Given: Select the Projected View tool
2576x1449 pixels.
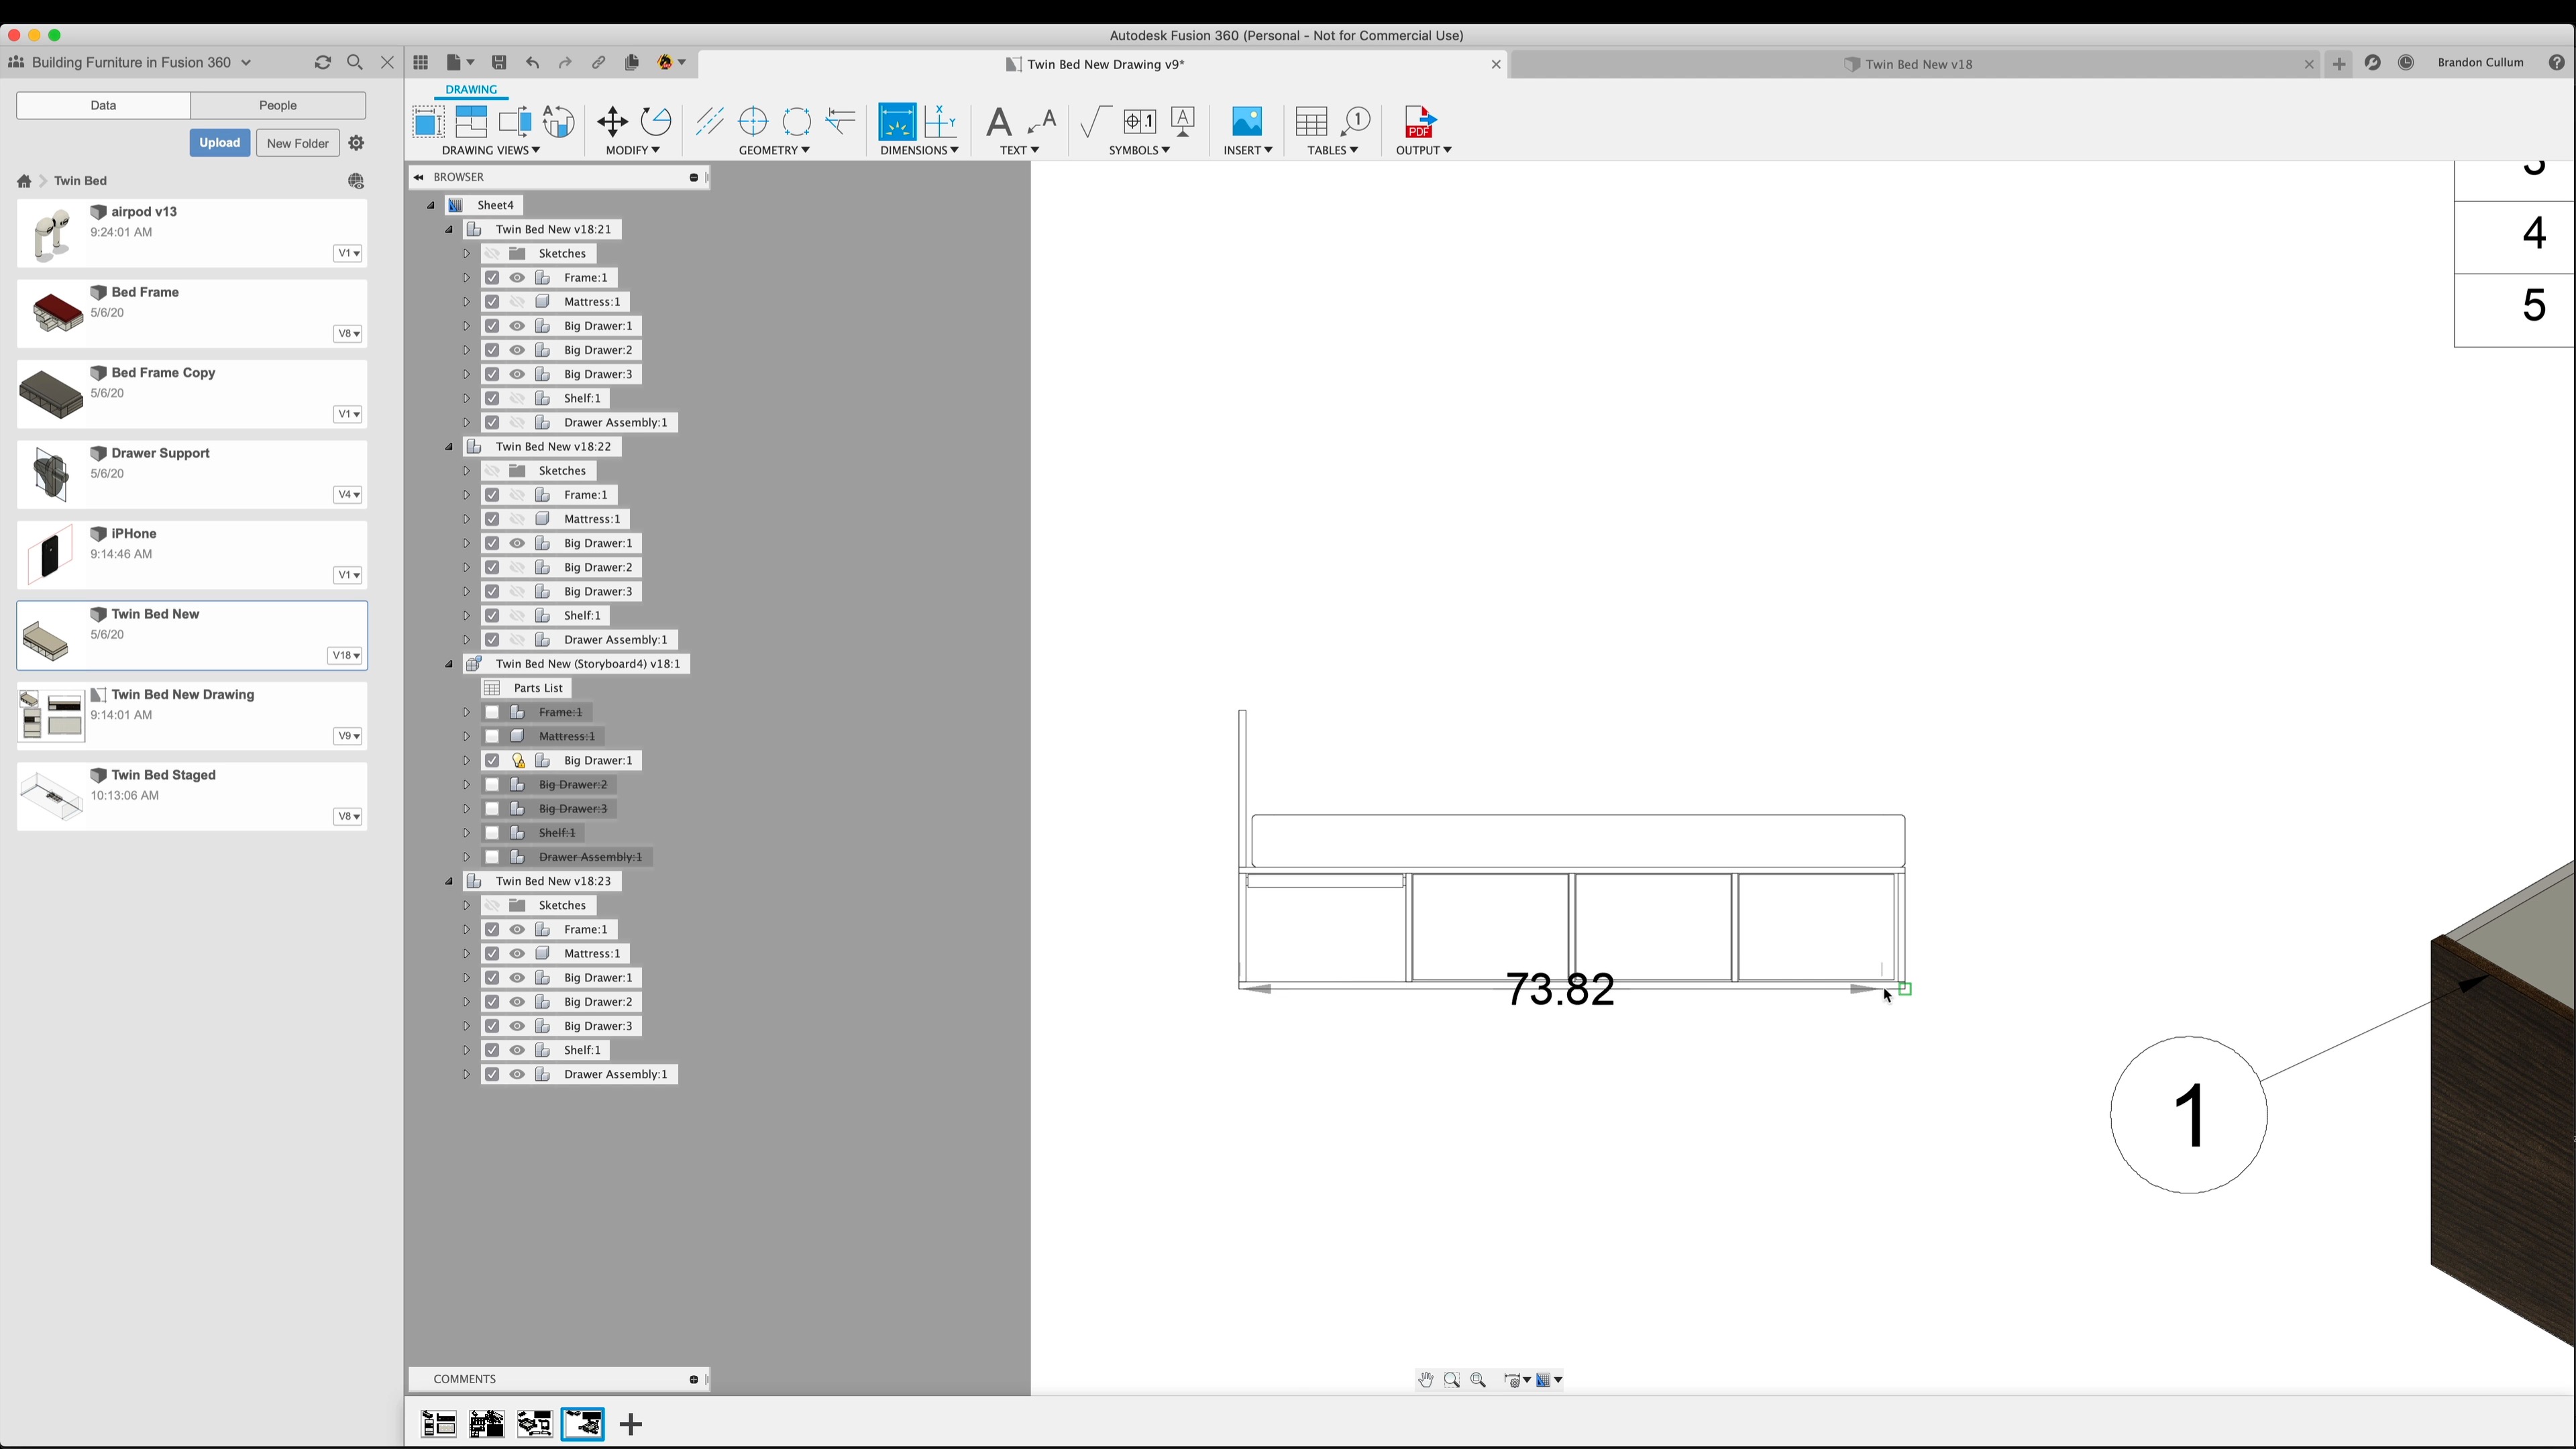Looking at the screenshot, I should pyautogui.click(x=471, y=122).
